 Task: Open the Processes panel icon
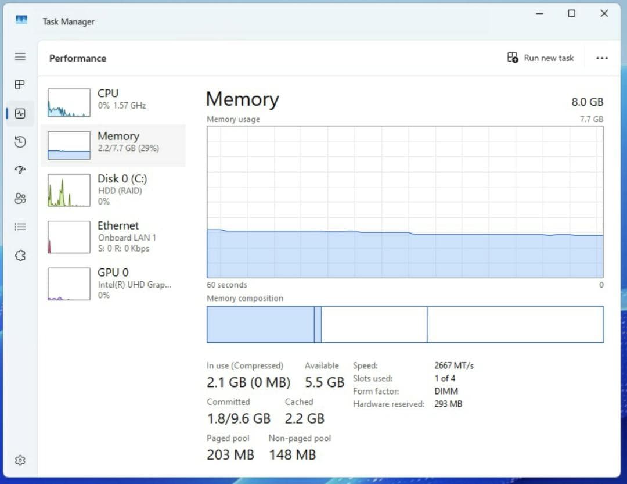(20, 84)
